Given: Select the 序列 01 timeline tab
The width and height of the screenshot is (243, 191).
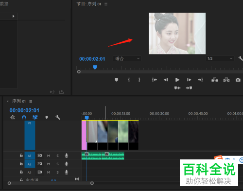Looking at the screenshot, I should pyautogui.click(x=19, y=101).
